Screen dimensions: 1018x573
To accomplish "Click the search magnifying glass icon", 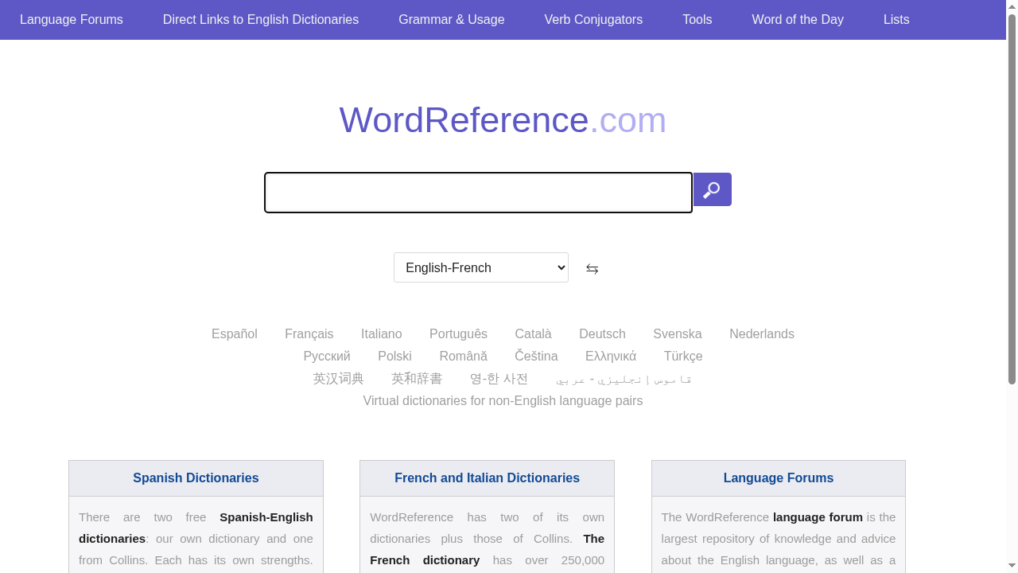I will point(712,189).
